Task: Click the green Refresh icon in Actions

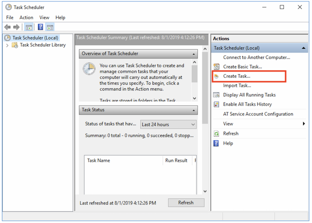Action: 216,133
